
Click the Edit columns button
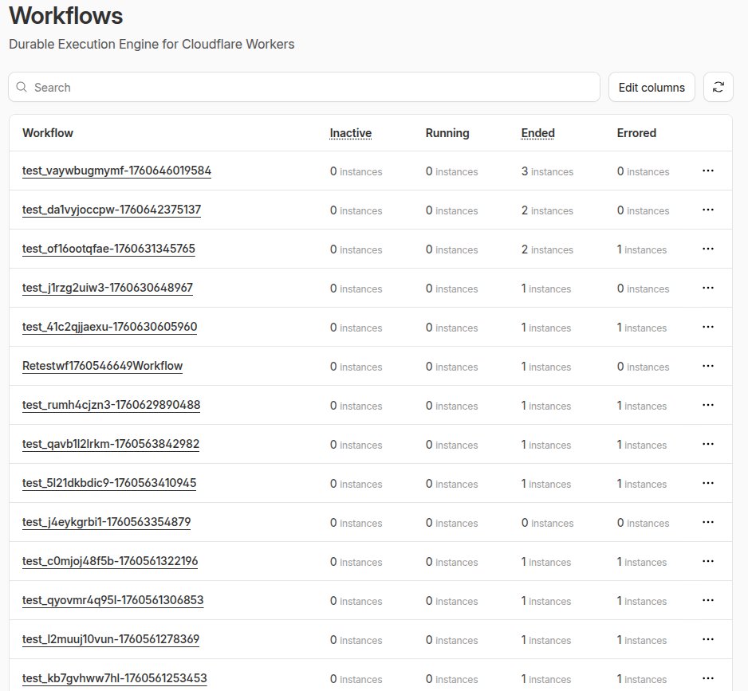(652, 87)
